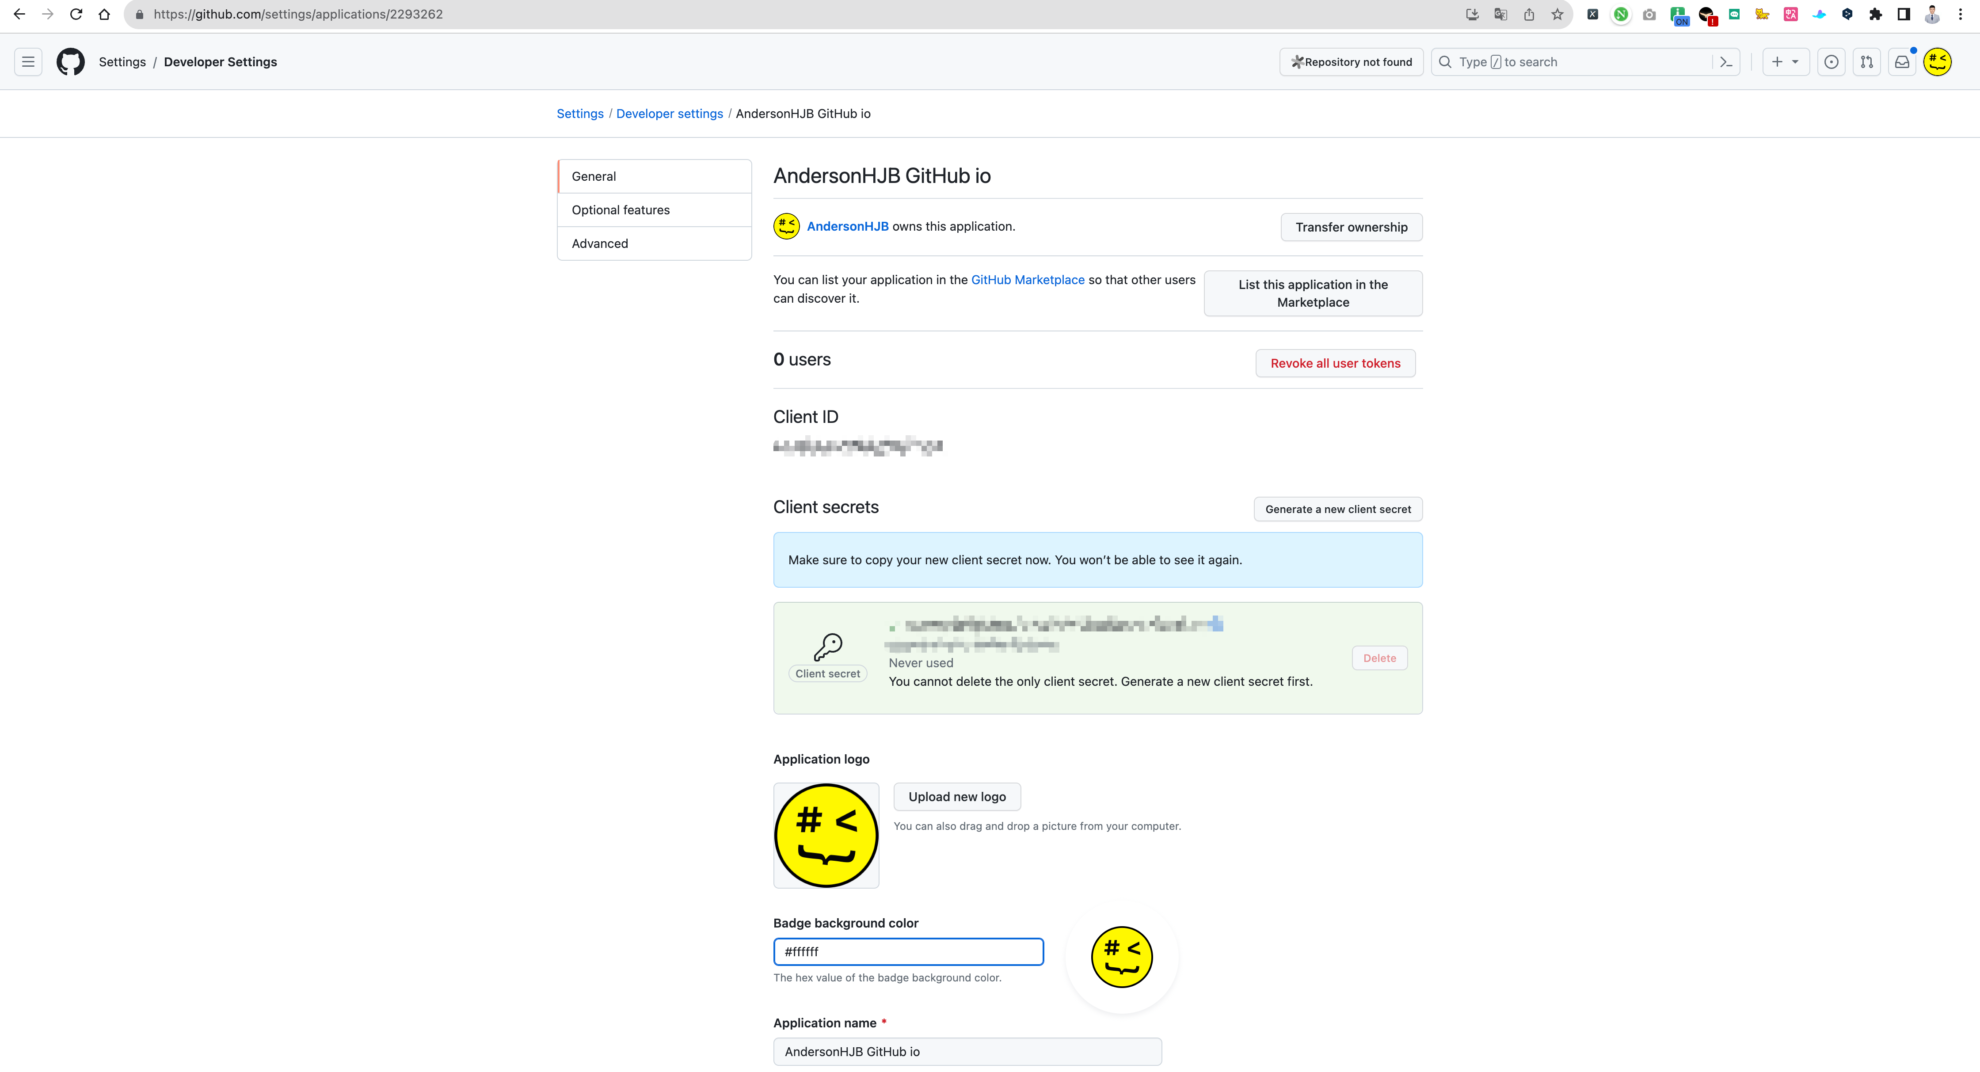The width and height of the screenshot is (1980, 1072).
Task: Generate a new client secret
Action: (1338, 509)
